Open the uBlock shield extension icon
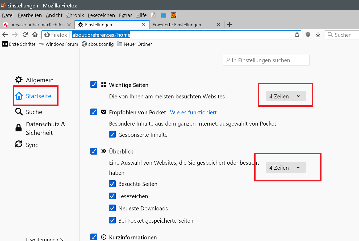Viewport: 359px width, 241px height. 308,35
